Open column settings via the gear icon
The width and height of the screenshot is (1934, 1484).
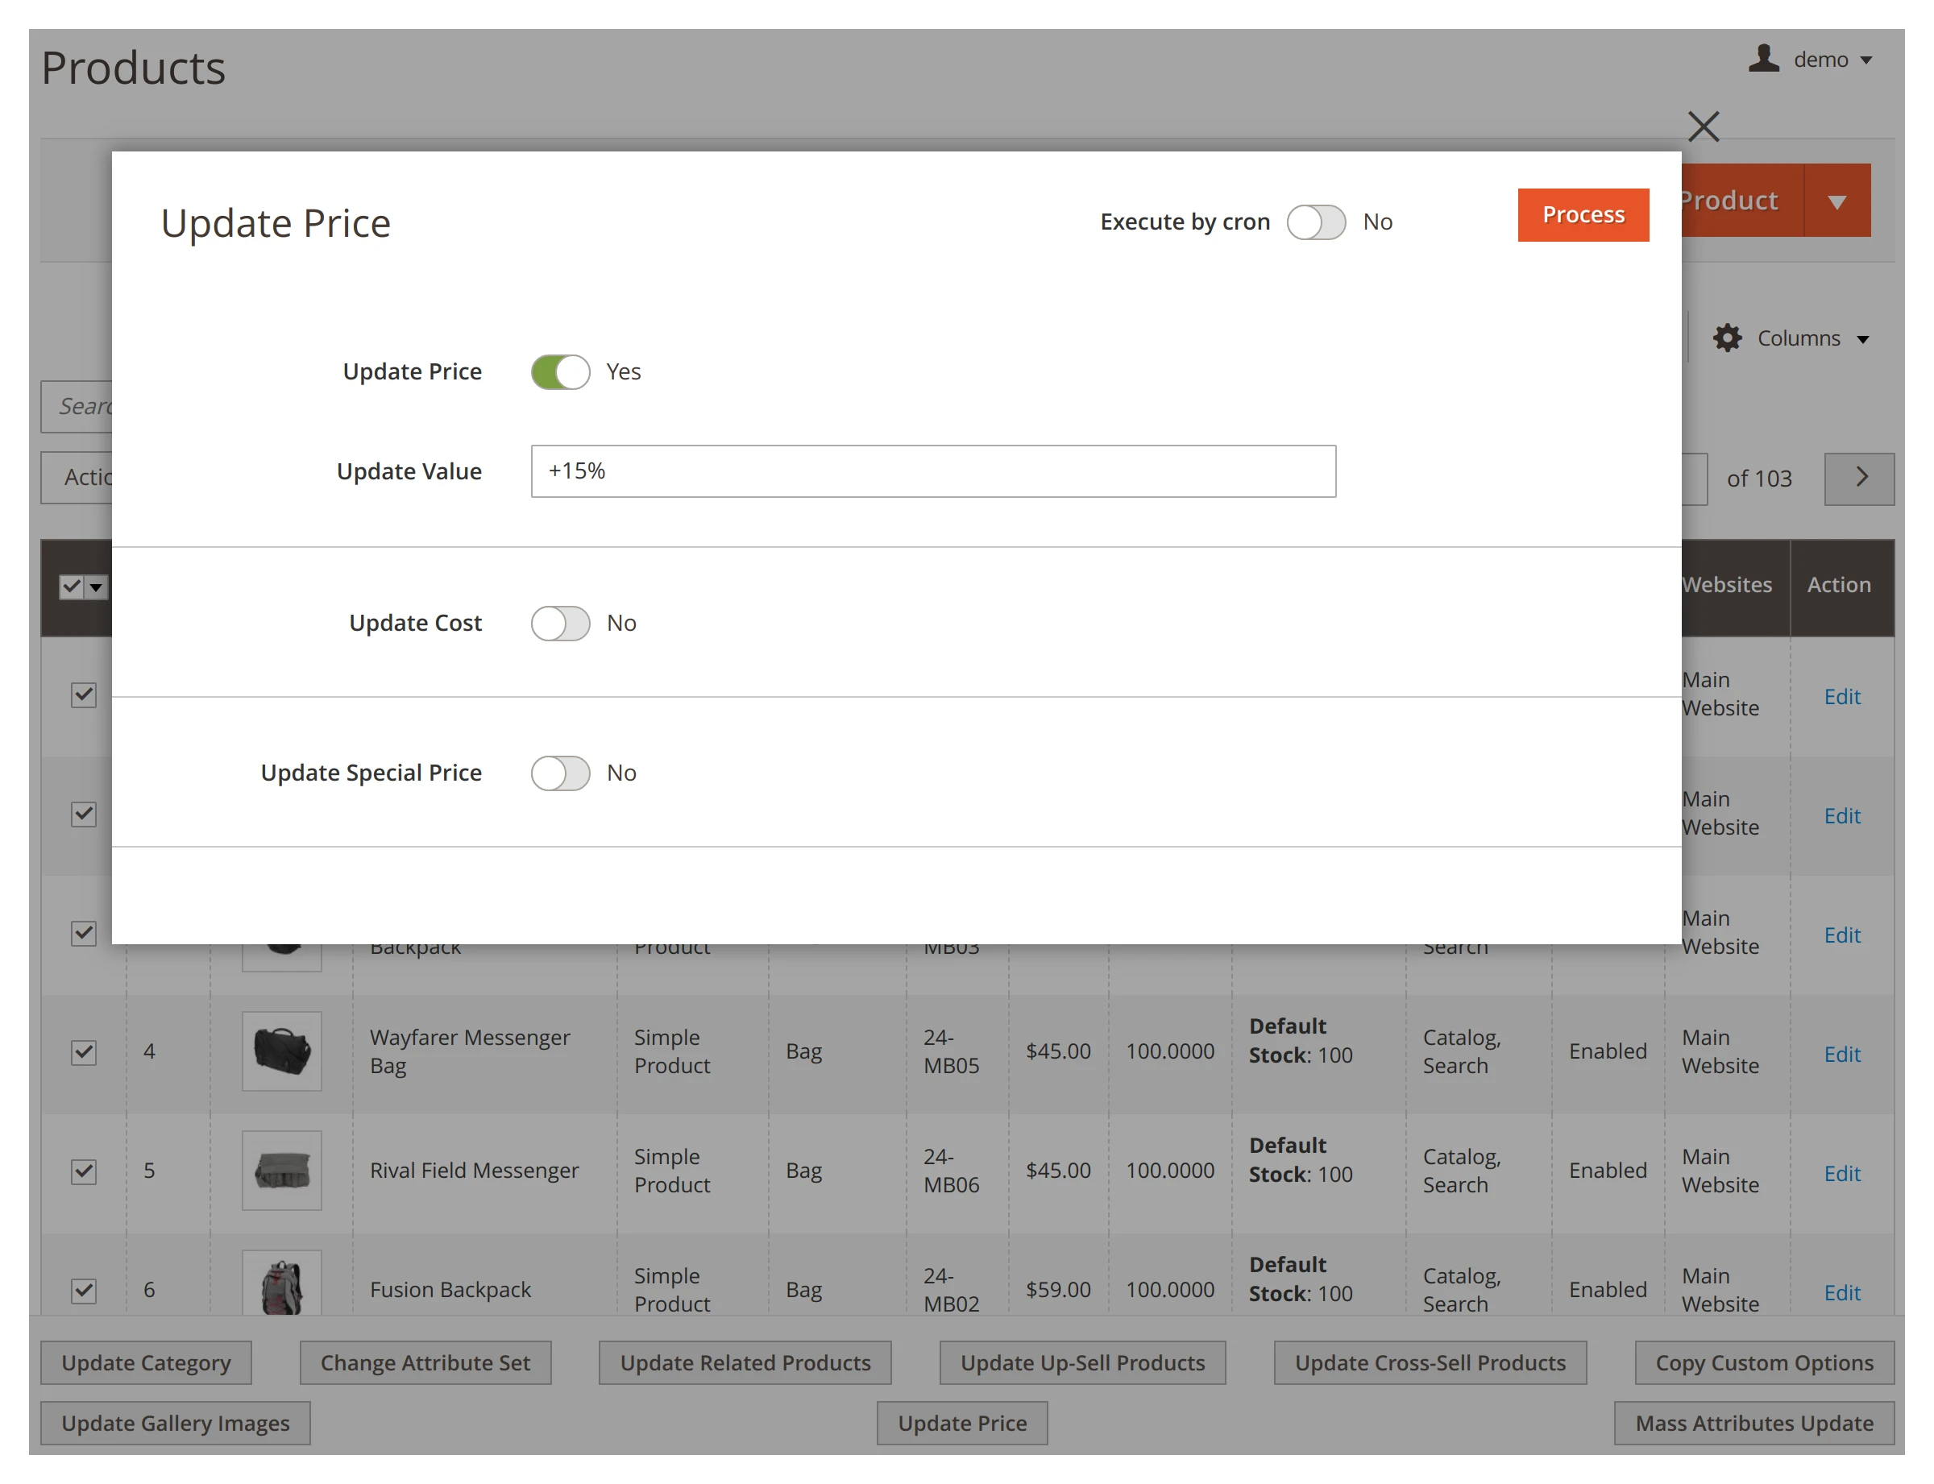pyautogui.click(x=1727, y=338)
